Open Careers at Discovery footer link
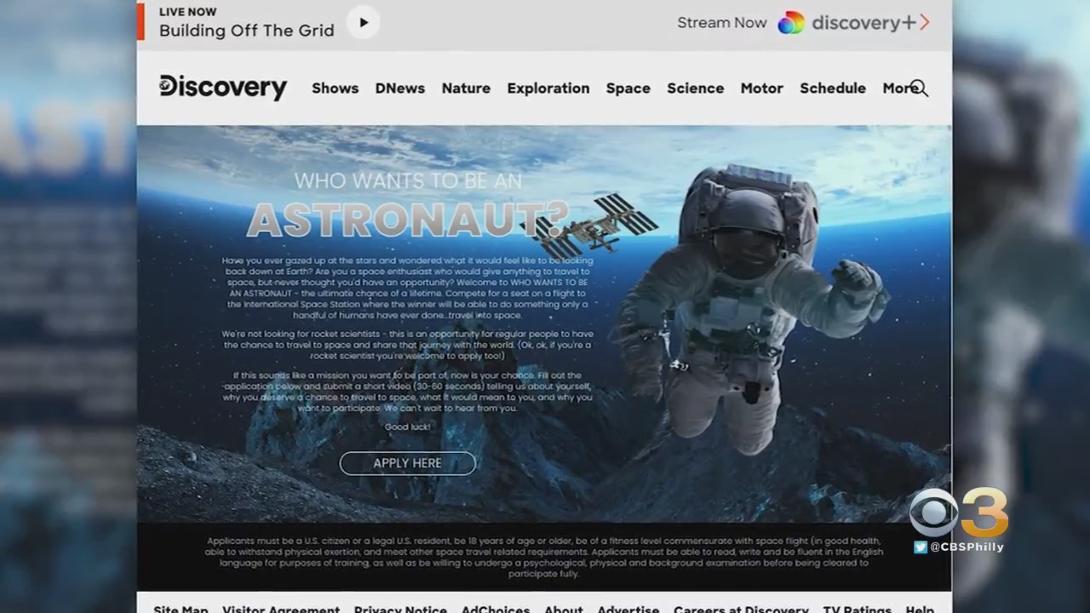Viewport: 1090px width, 613px height. click(x=741, y=610)
